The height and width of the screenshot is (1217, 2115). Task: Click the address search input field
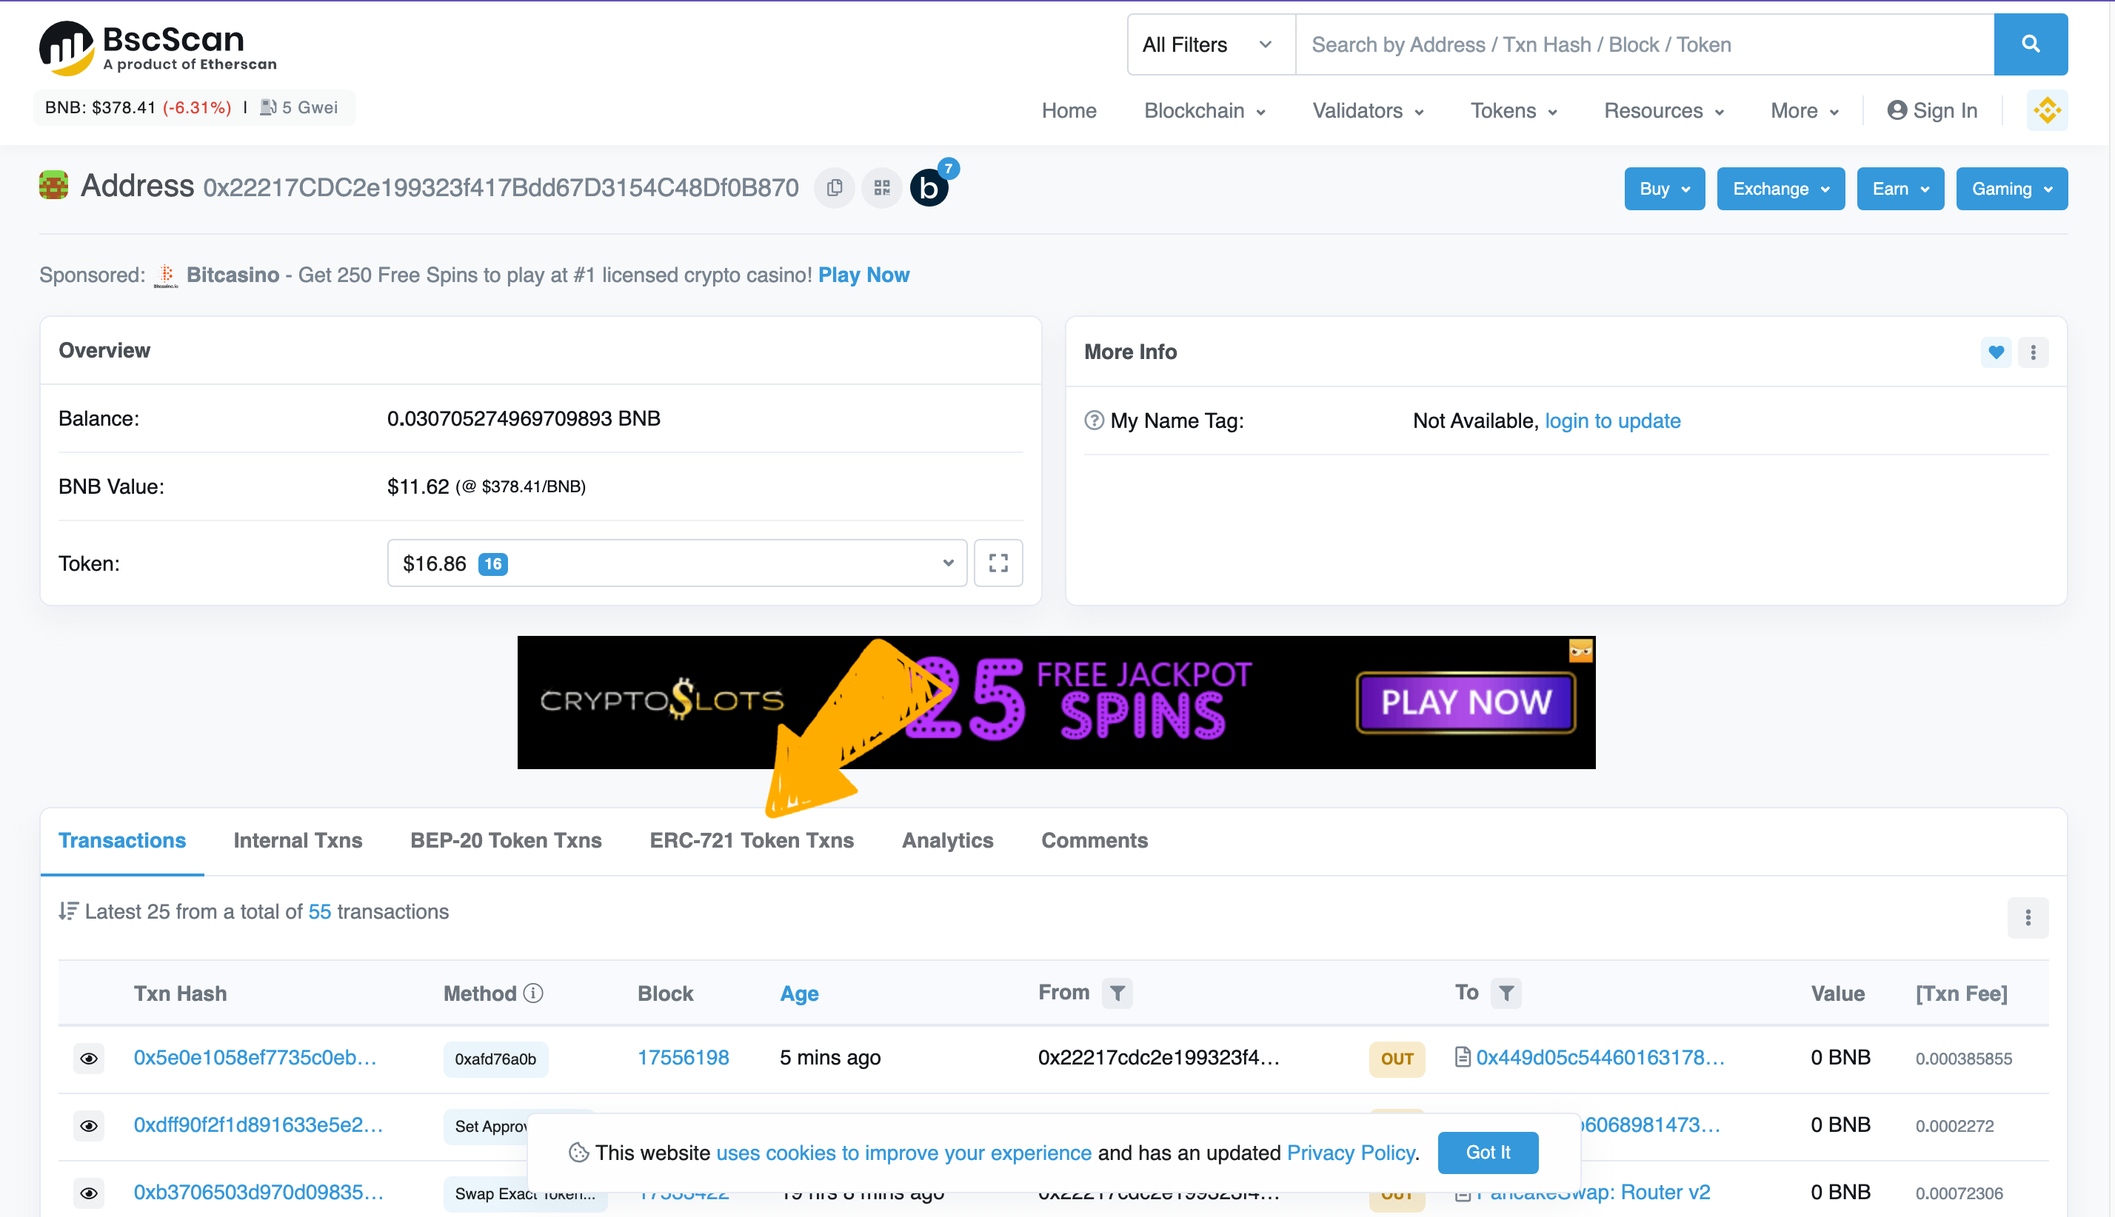[x=1643, y=44]
